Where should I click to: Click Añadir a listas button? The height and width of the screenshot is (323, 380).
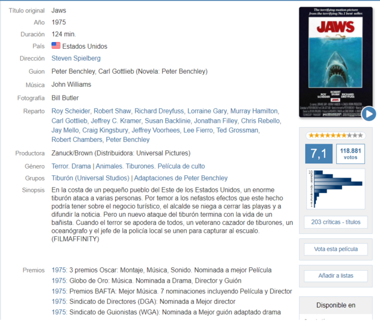335,275
